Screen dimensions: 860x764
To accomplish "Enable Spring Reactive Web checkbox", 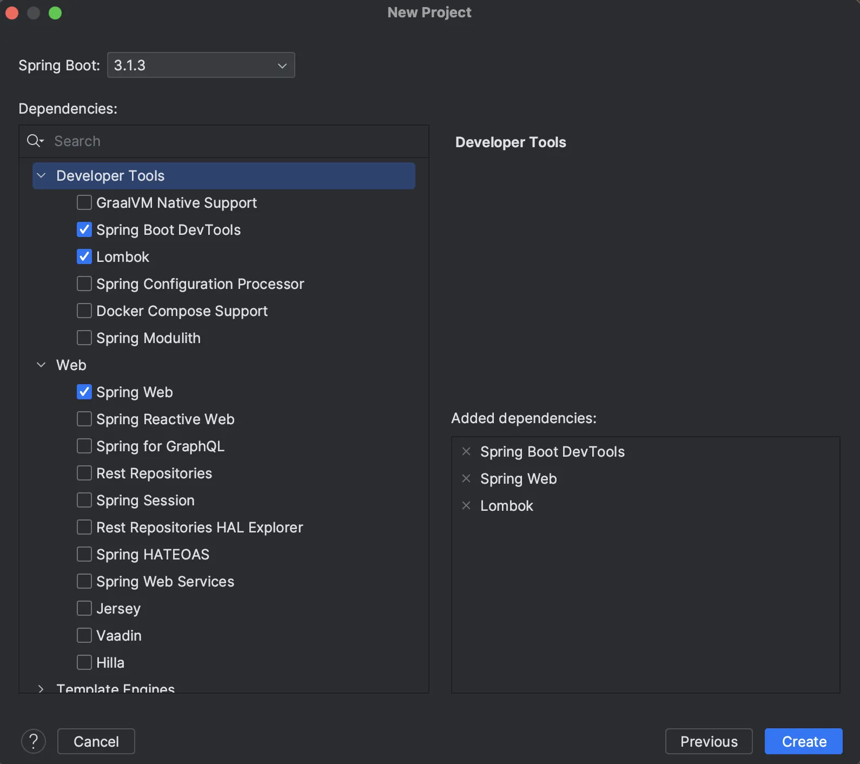I will [84, 419].
